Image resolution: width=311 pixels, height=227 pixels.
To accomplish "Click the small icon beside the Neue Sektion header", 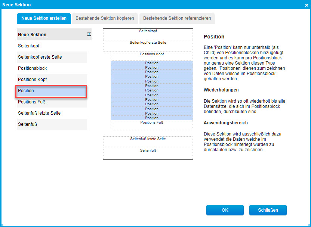I will [89, 34].
